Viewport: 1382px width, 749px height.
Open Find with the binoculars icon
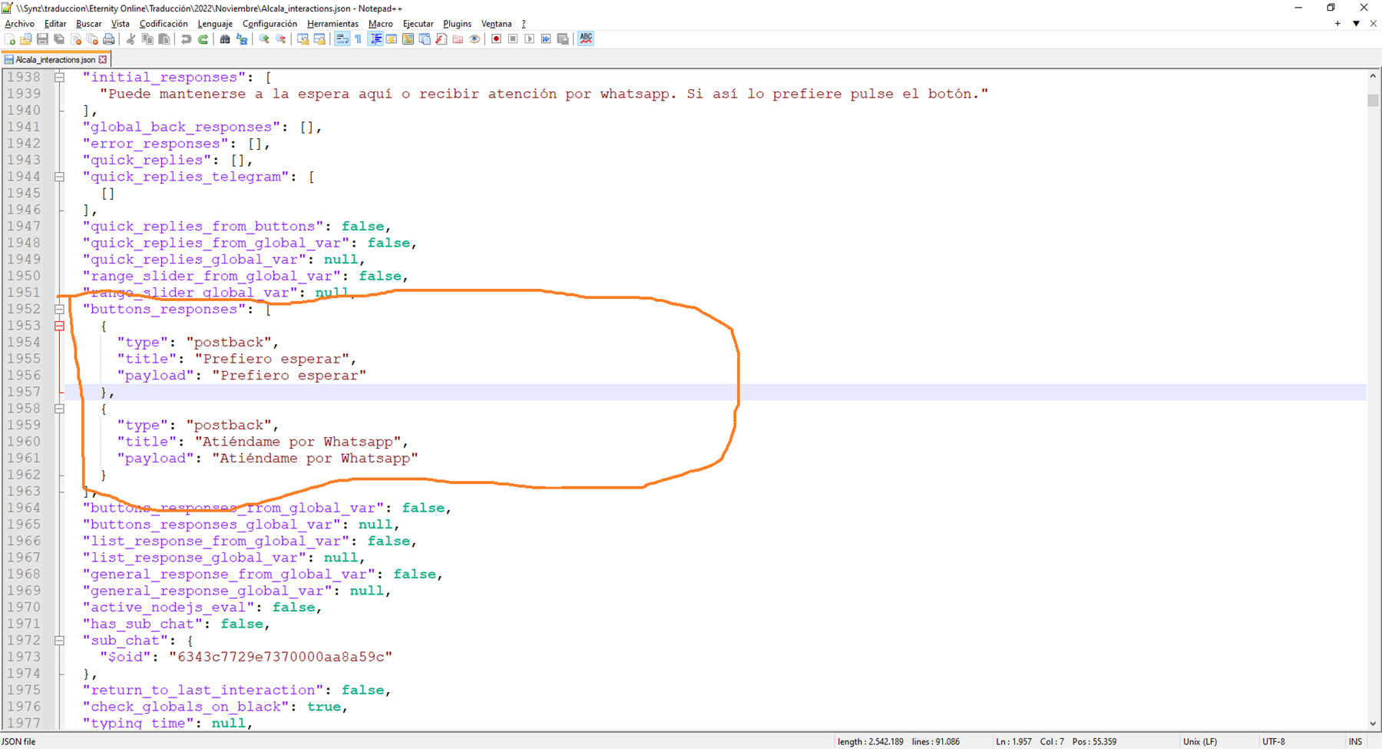[225, 39]
